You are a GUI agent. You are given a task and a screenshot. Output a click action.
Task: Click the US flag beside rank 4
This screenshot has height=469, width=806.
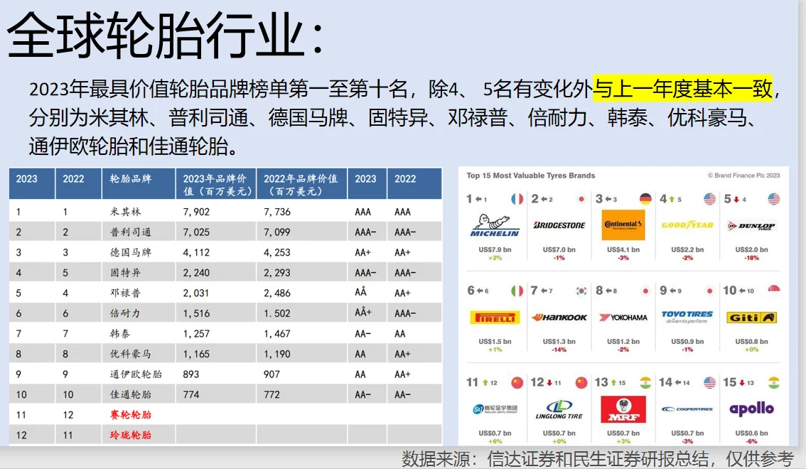coord(710,199)
